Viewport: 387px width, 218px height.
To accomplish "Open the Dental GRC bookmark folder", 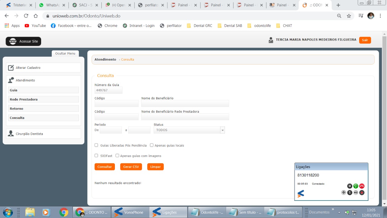I will 200,26.
